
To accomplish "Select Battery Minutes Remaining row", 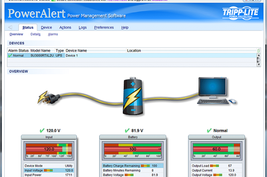I will pos(133,170).
